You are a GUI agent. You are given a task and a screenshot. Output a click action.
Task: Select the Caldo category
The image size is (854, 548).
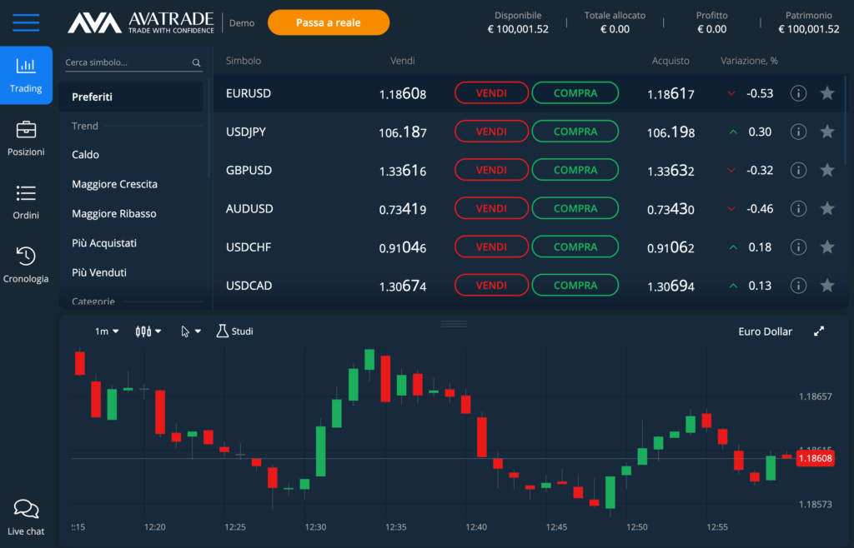87,154
